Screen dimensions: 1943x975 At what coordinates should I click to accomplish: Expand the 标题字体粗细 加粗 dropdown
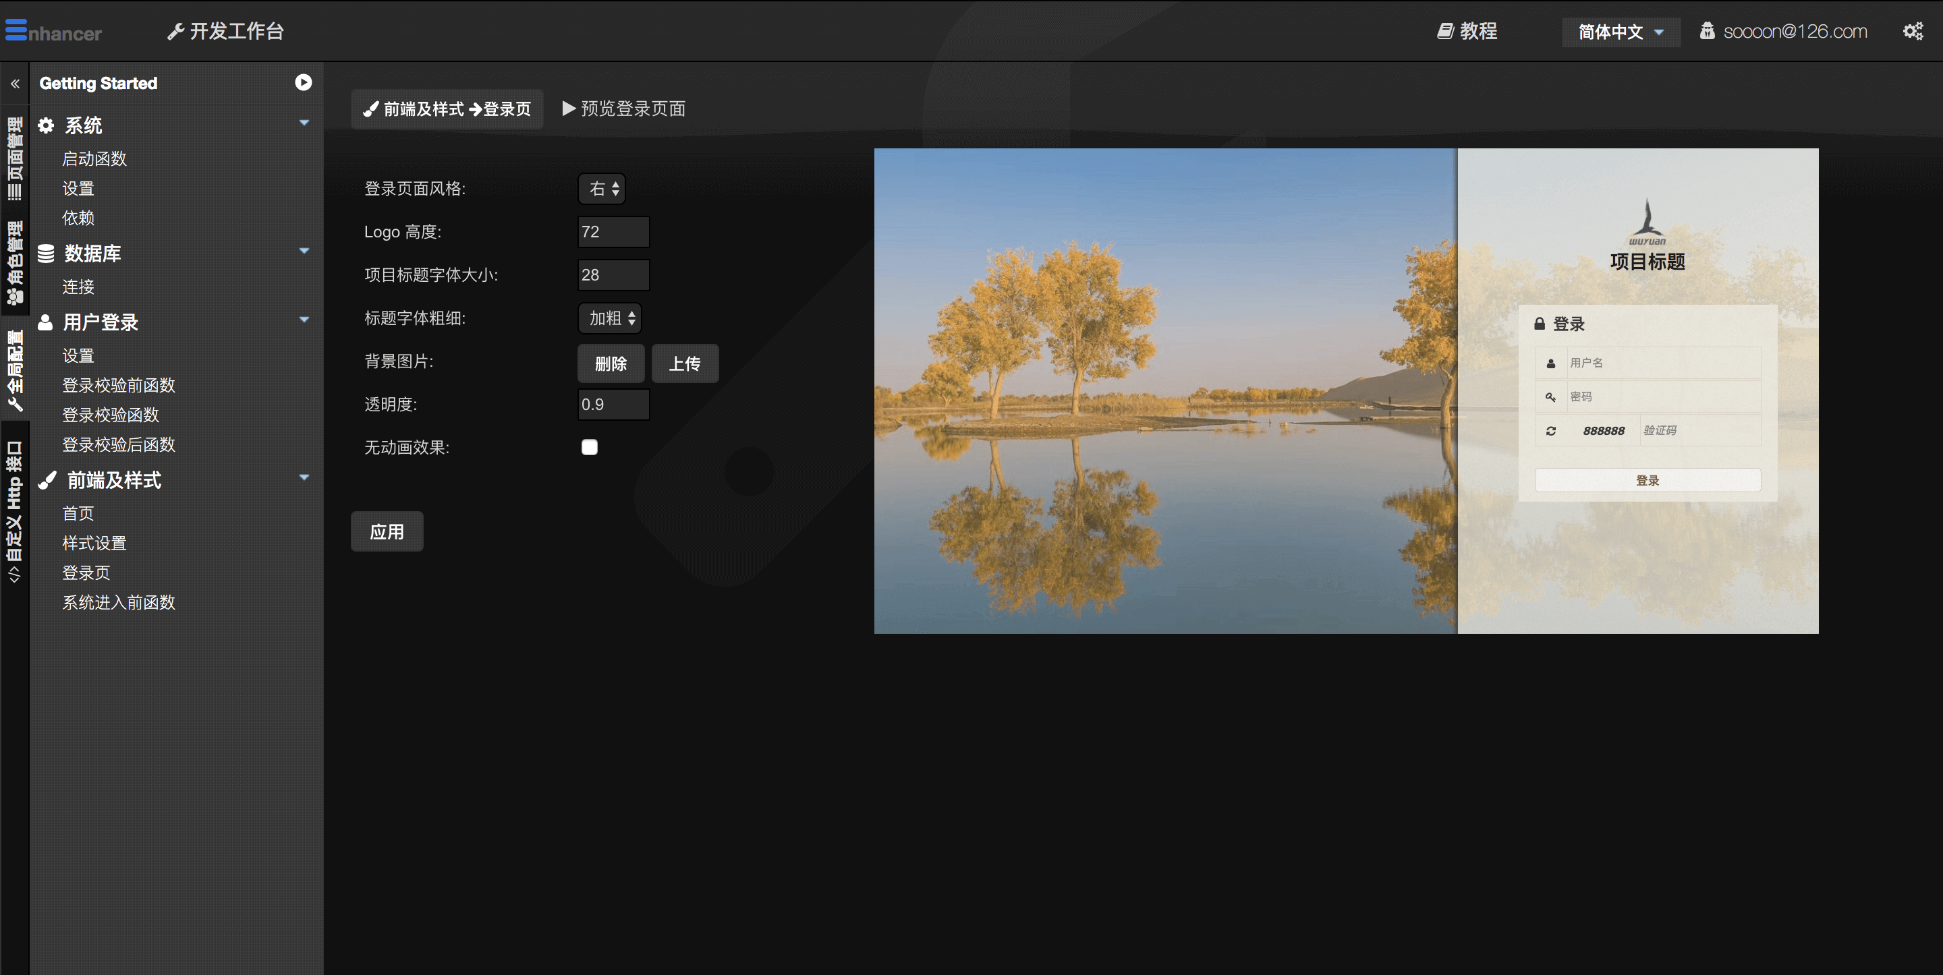pyautogui.click(x=611, y=318)
